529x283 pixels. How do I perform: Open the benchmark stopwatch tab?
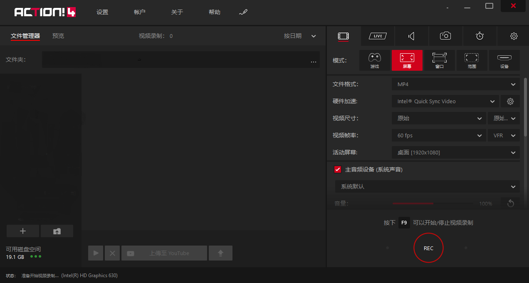click(480, 36)
